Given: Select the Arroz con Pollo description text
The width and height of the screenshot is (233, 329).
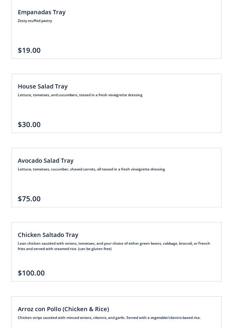Looking at the screenshot, I should click(109, 318).
